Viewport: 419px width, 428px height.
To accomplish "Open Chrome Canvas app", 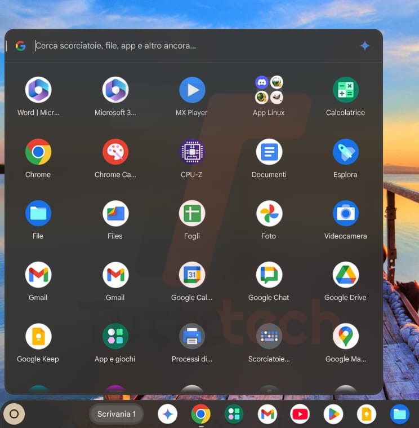I will [x=115, y=152].
